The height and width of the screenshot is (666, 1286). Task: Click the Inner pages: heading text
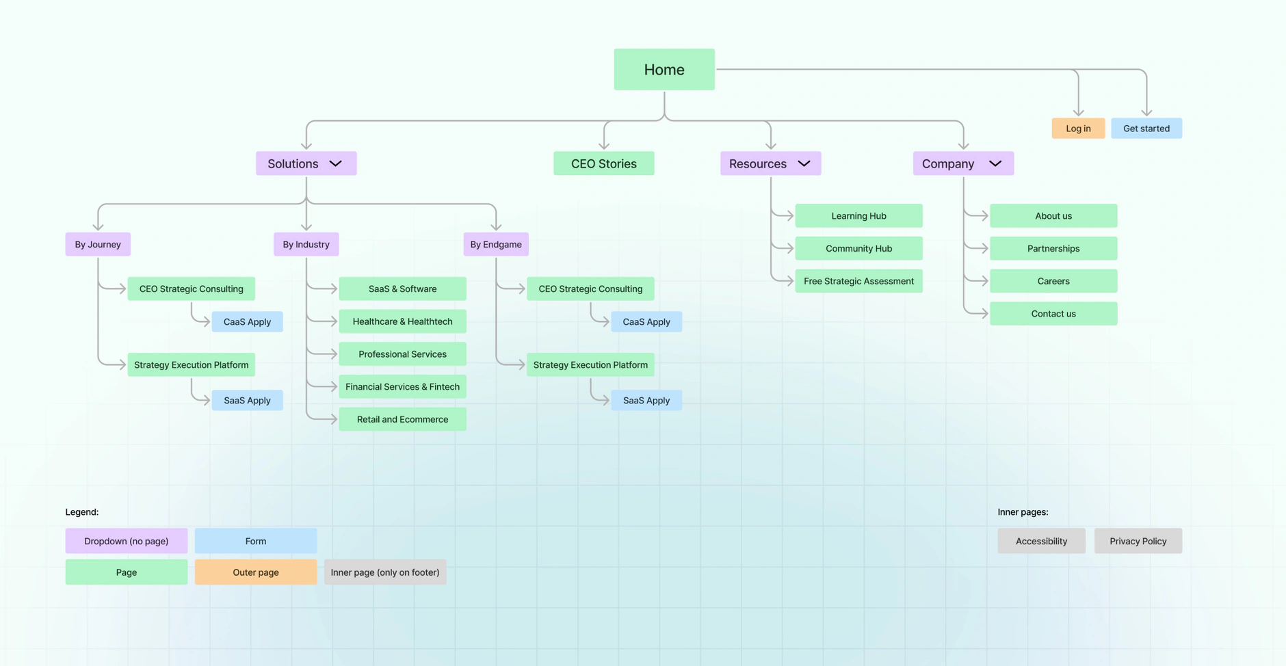pyautogui.click(x=1023, y=511)
